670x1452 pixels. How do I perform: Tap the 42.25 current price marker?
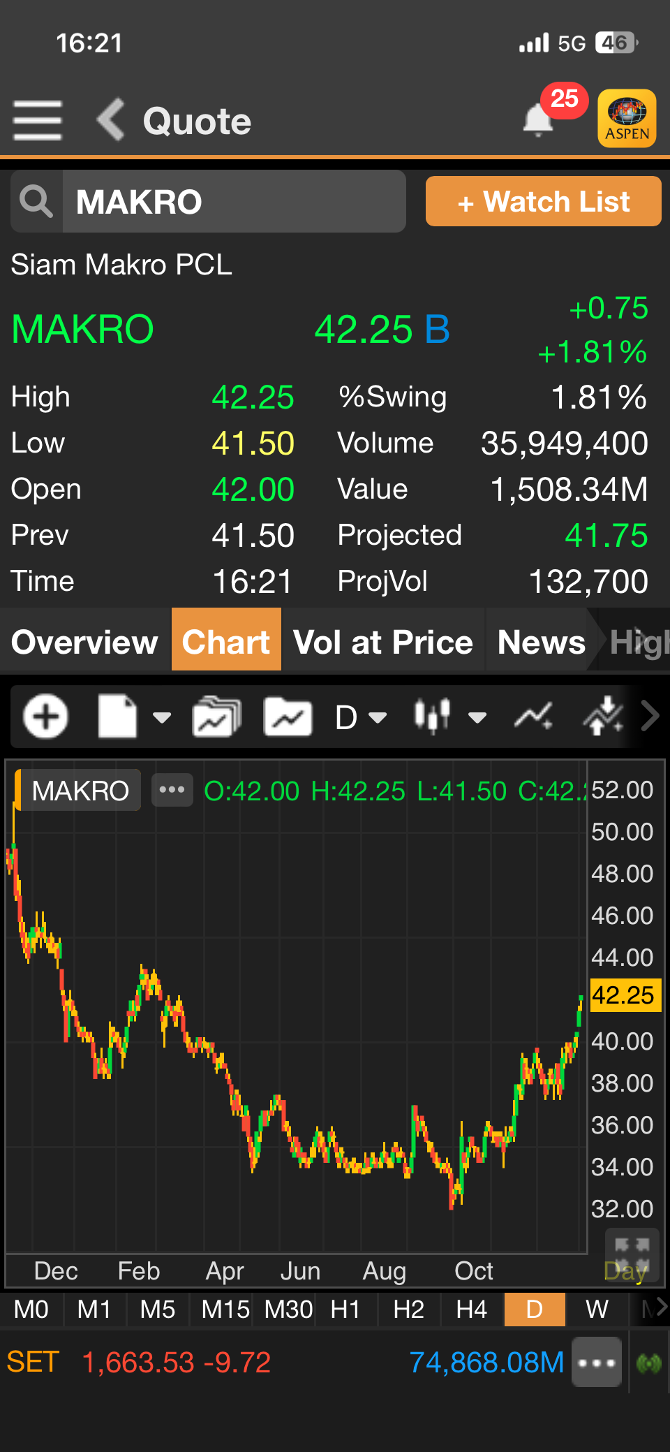[x=625, y=995]
